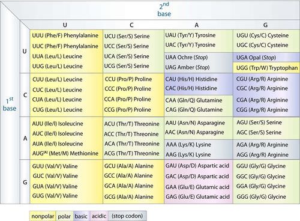Viewport: 300px width, 221px height.
Task: Select the UAG Amber (Stop) codon
Action: [187, 67]
